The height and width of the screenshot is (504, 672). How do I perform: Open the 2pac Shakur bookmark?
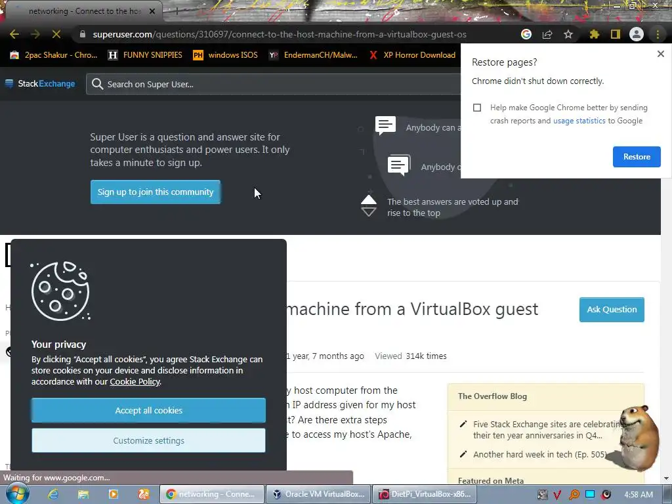click(x=54, y=55)
